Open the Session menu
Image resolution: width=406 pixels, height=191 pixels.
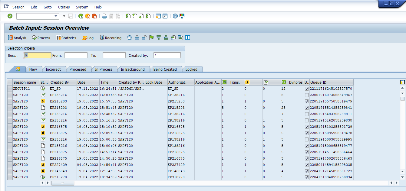(18, 7)
